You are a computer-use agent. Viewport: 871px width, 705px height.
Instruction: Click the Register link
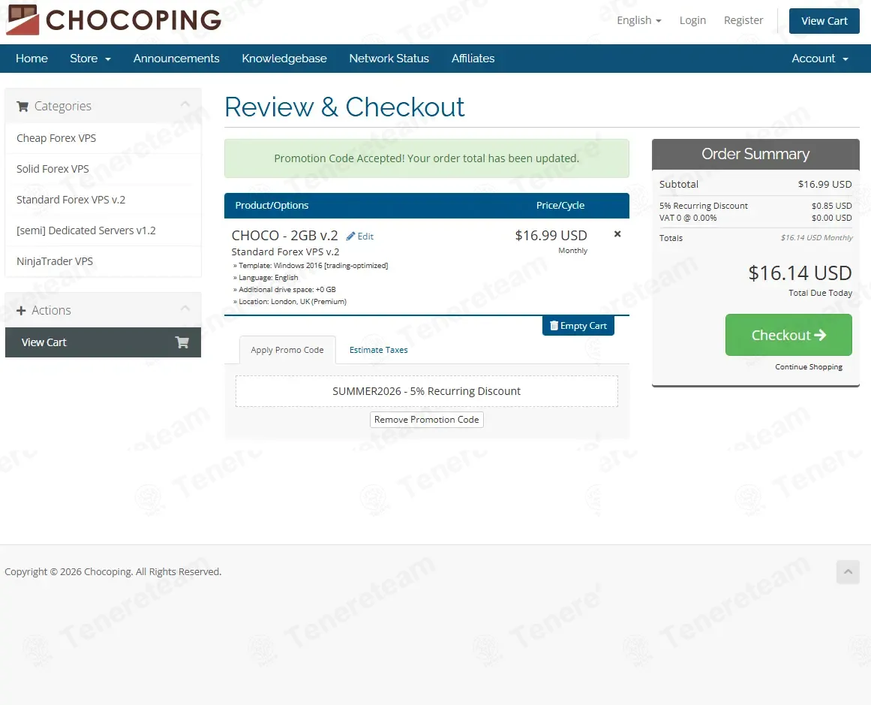click(x=743, y=20)
